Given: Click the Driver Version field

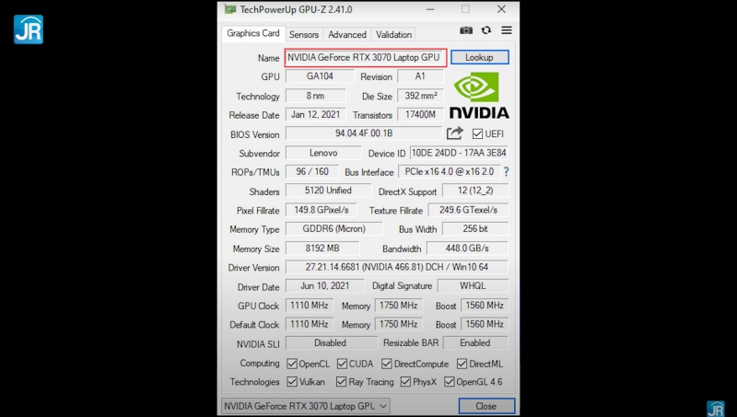Looking at the screenshot, I should point(397,267).
